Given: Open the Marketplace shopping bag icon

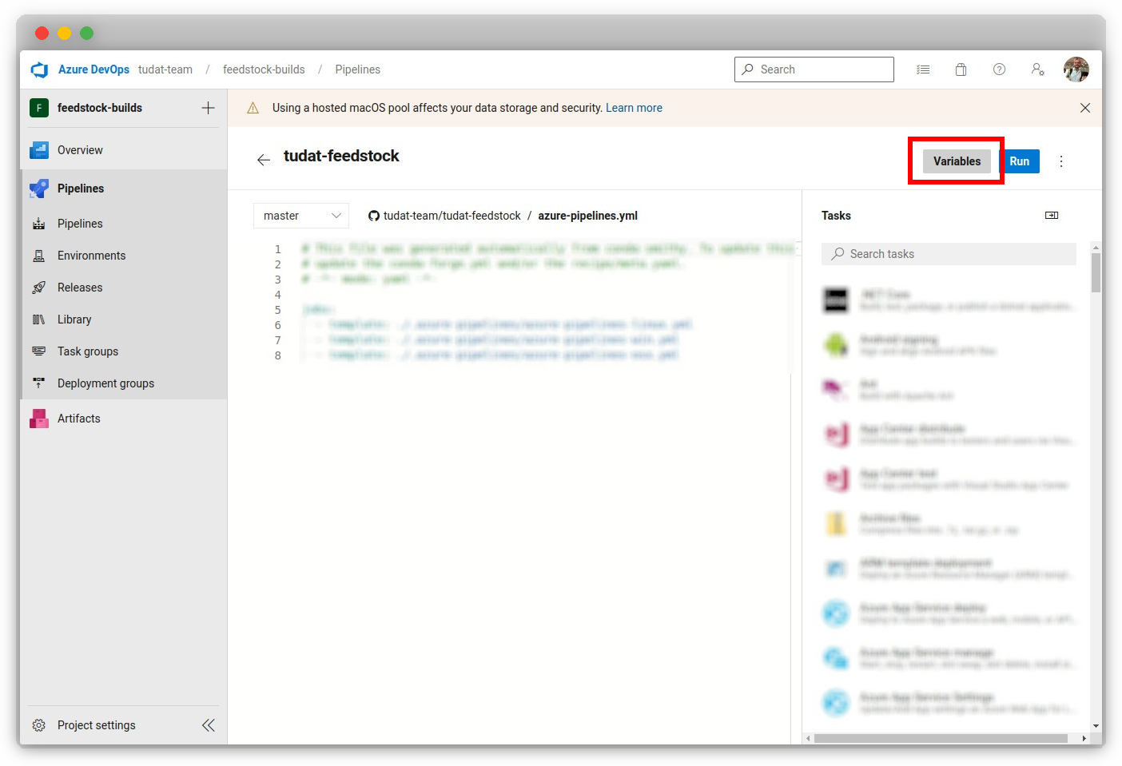Looking at the screenshot, I should (961, 69).
